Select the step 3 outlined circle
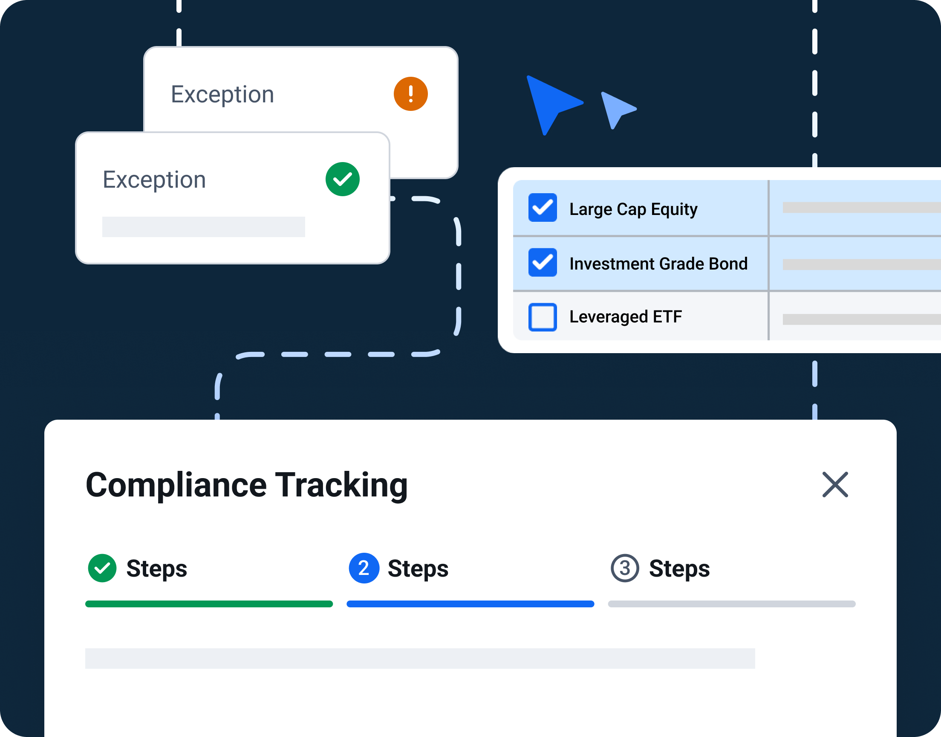The height and width of the screenshot is (737, 941). point(625,568)
